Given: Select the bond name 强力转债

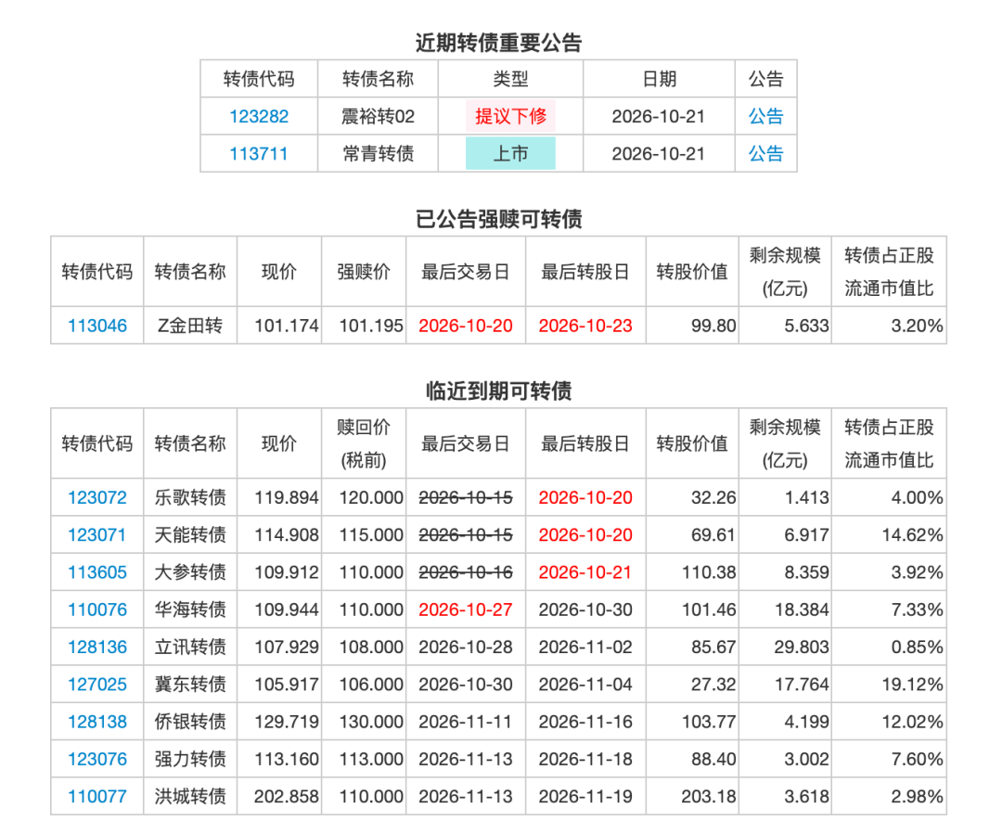Looking at the screenshot, I should tap(190, 759).
